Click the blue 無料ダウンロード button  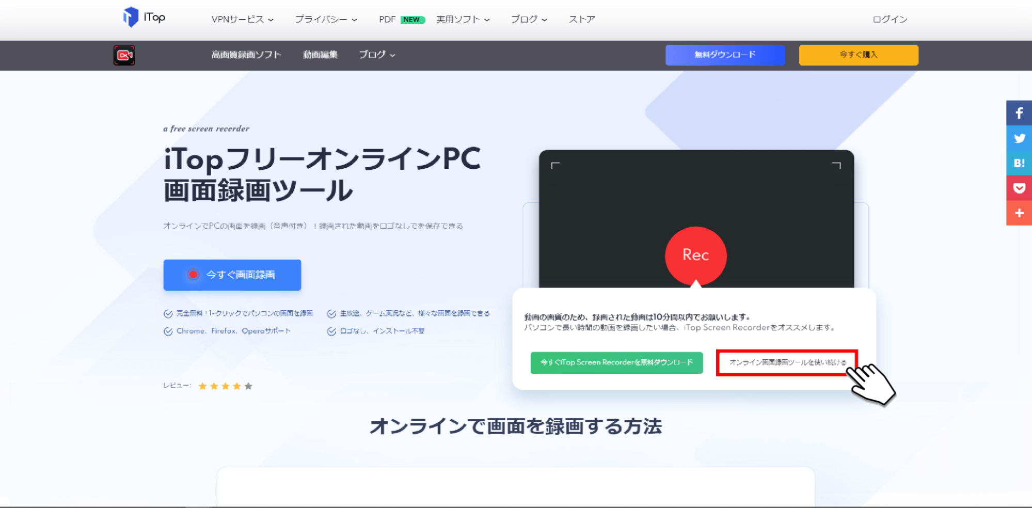click(725, 55)
